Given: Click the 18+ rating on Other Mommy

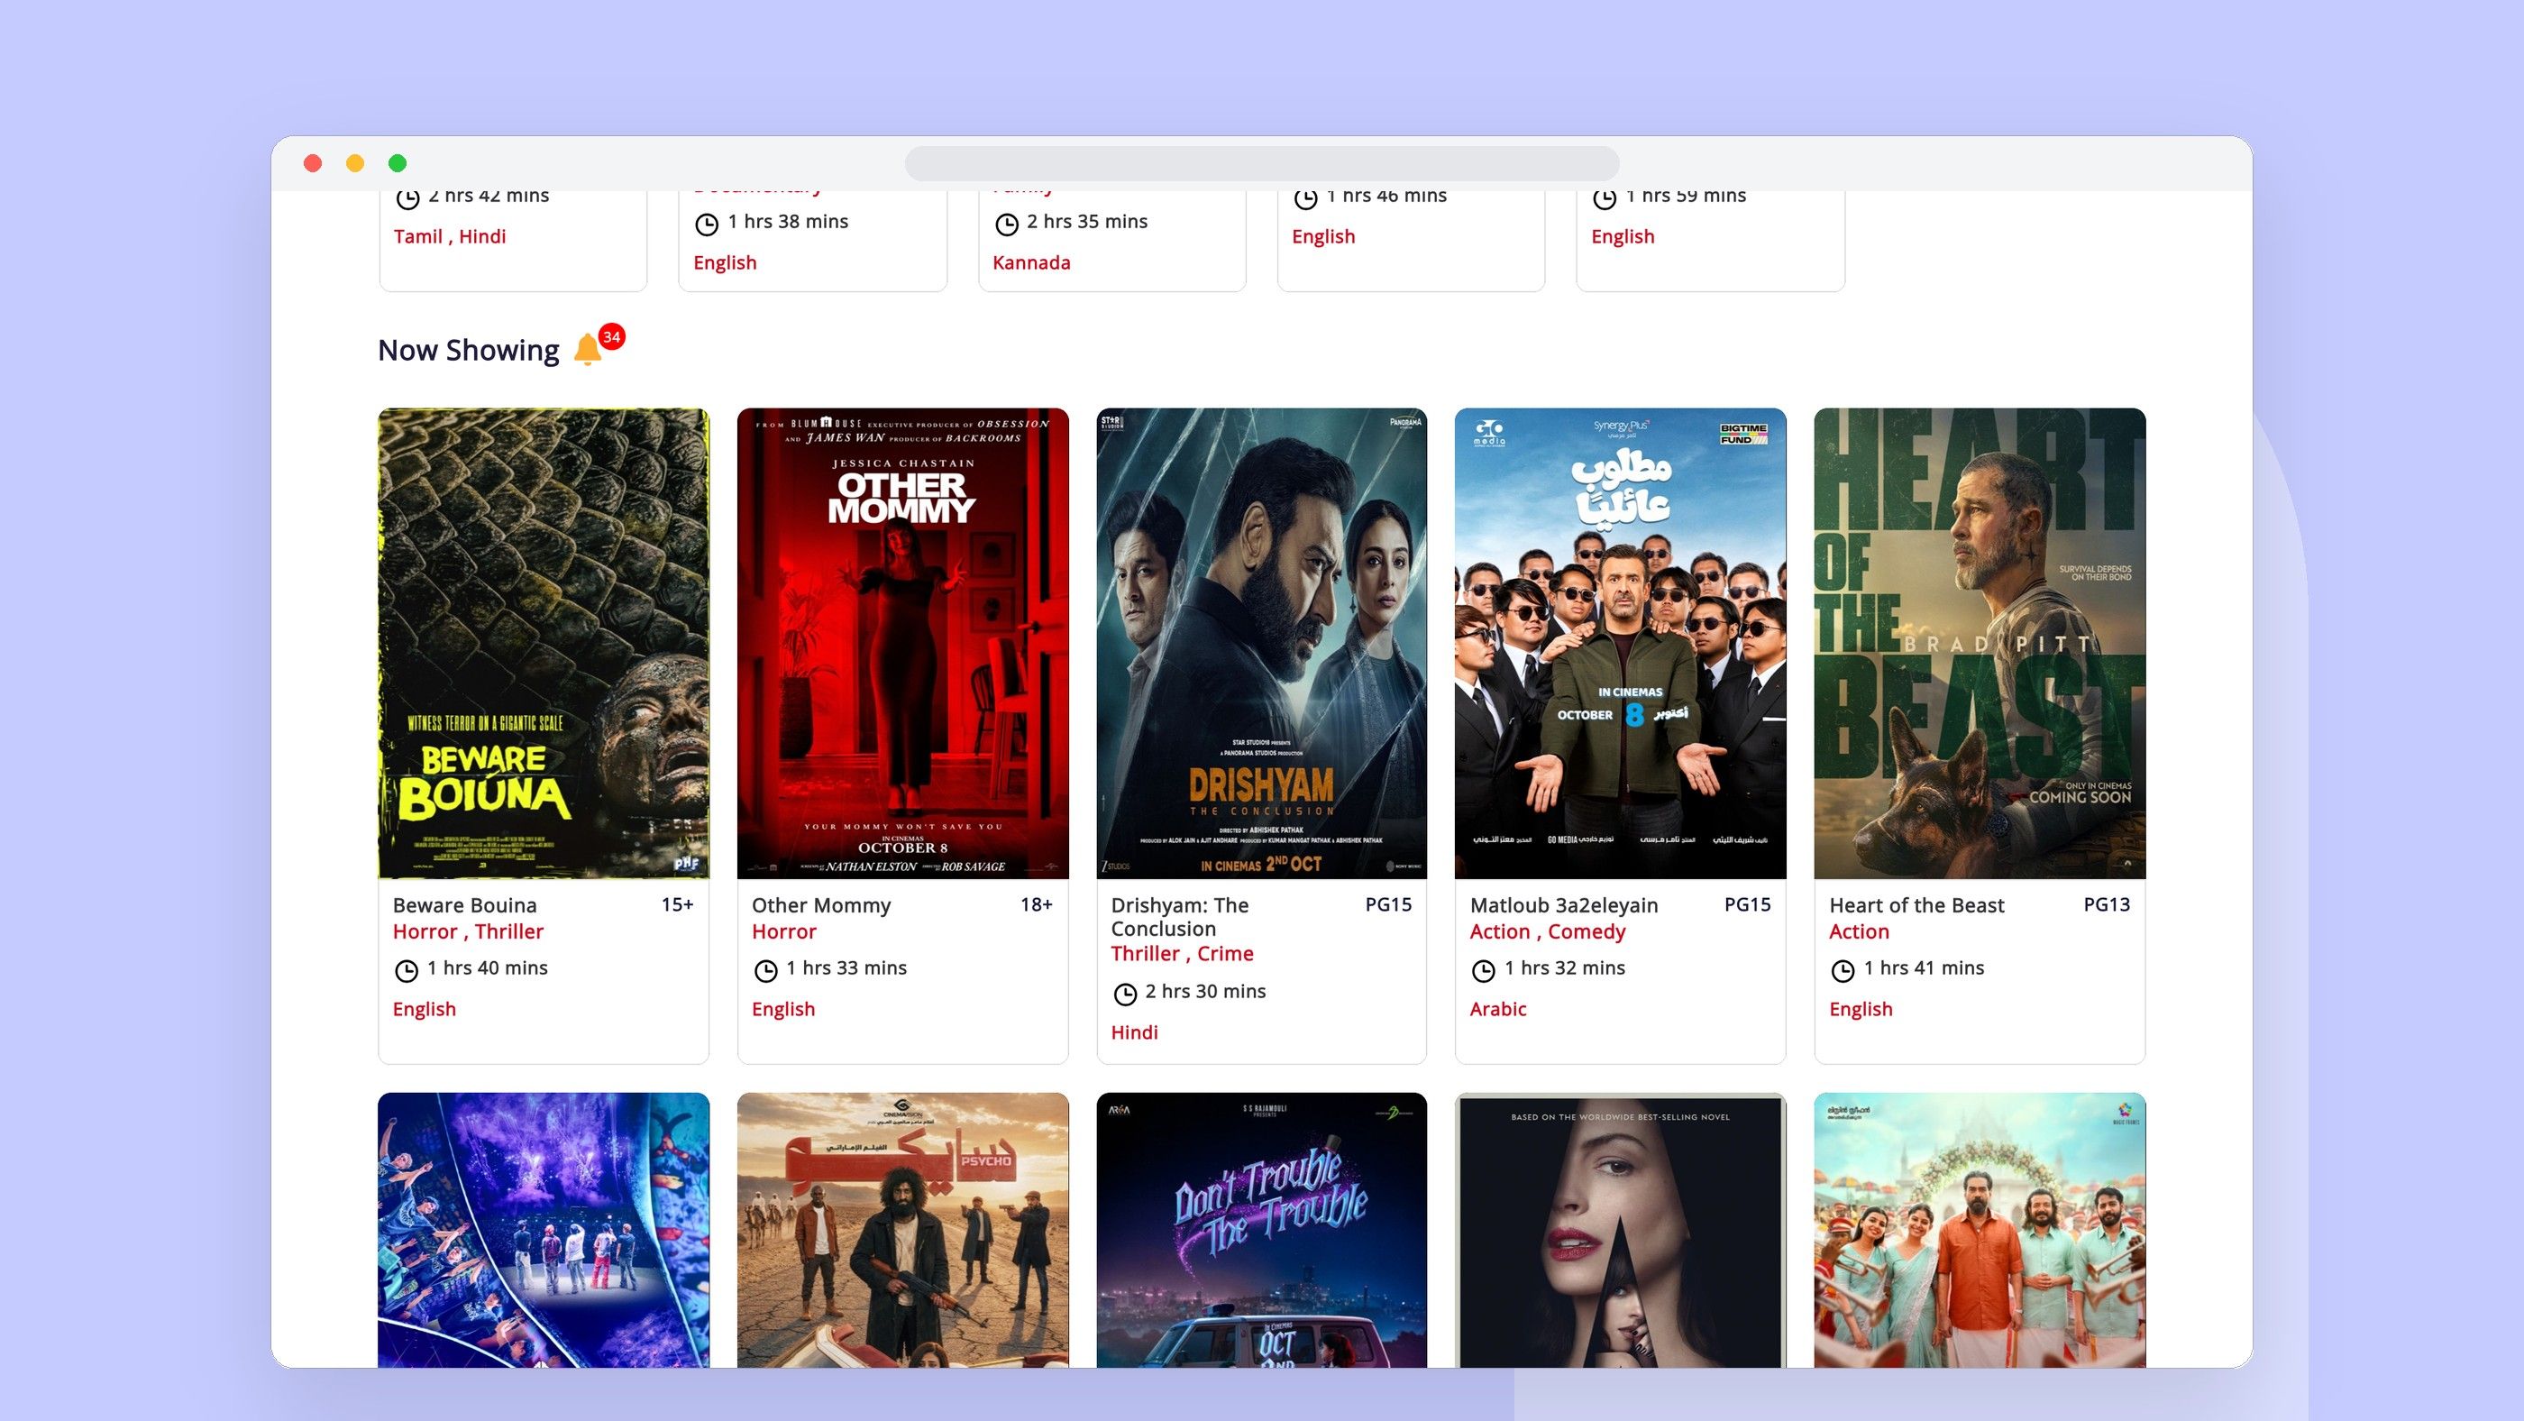Looking at the screenshot, I should (x=1036, y=903).
